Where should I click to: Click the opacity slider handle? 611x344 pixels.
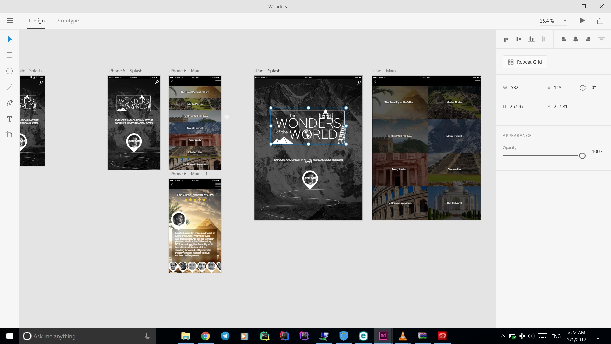(582, 156)
